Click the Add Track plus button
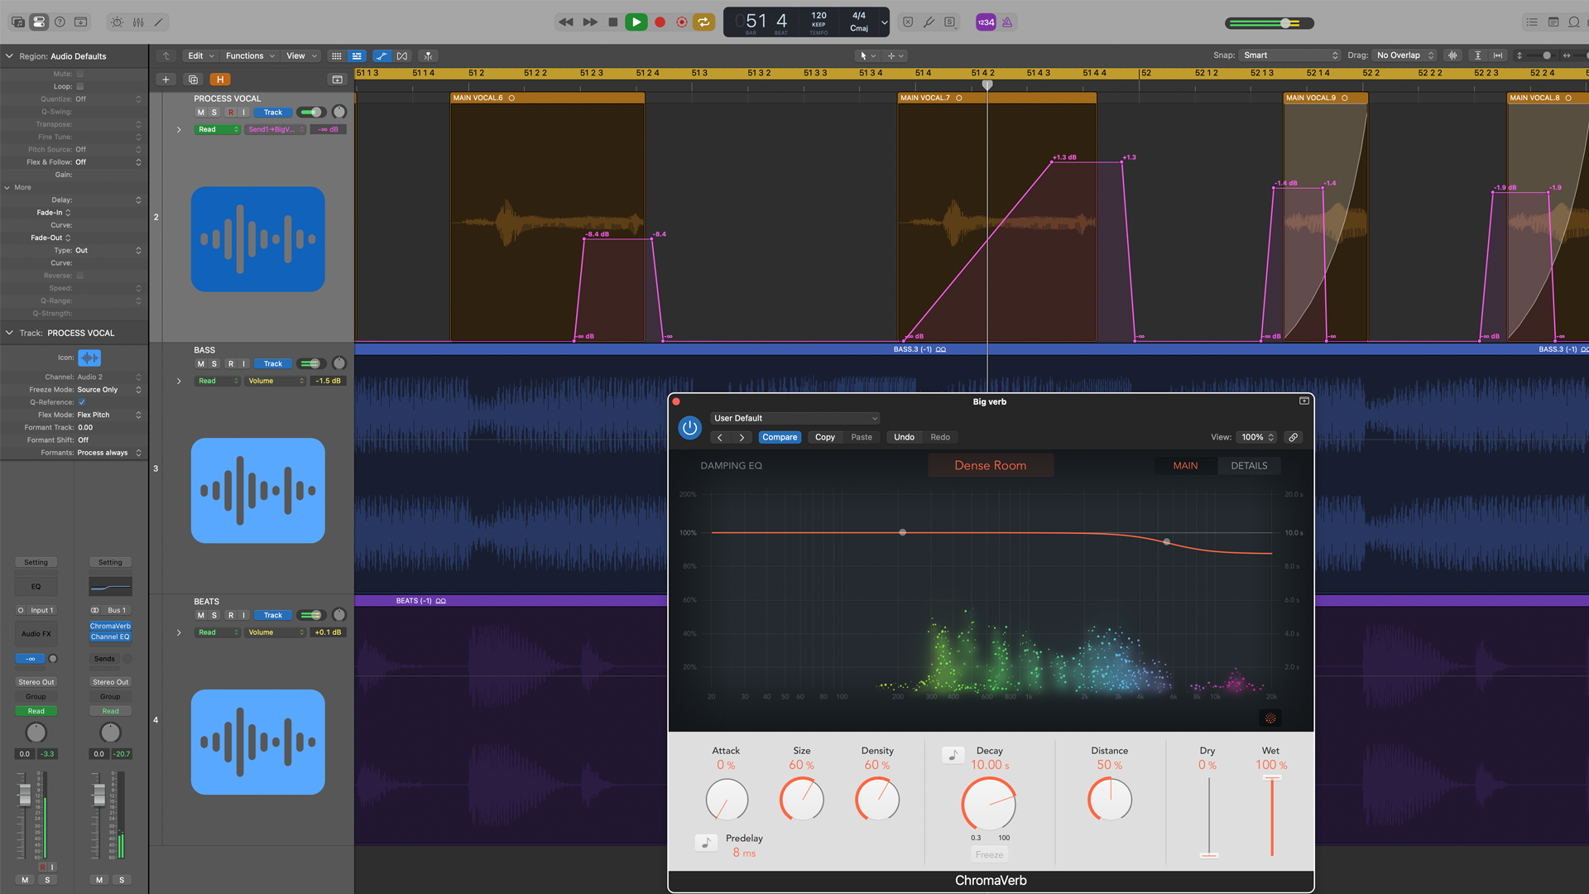Viewport: 1589px width, 894px height. point(166,79)
